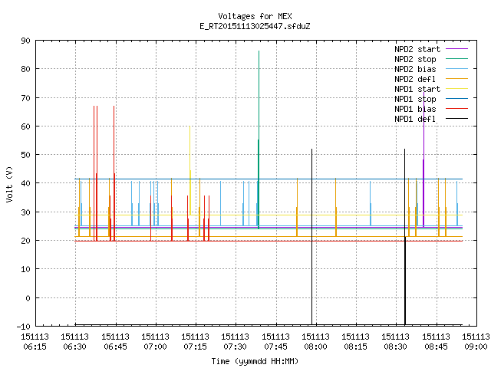
Task: Click the "NPD1 bias" legend label
Action: 415,109
